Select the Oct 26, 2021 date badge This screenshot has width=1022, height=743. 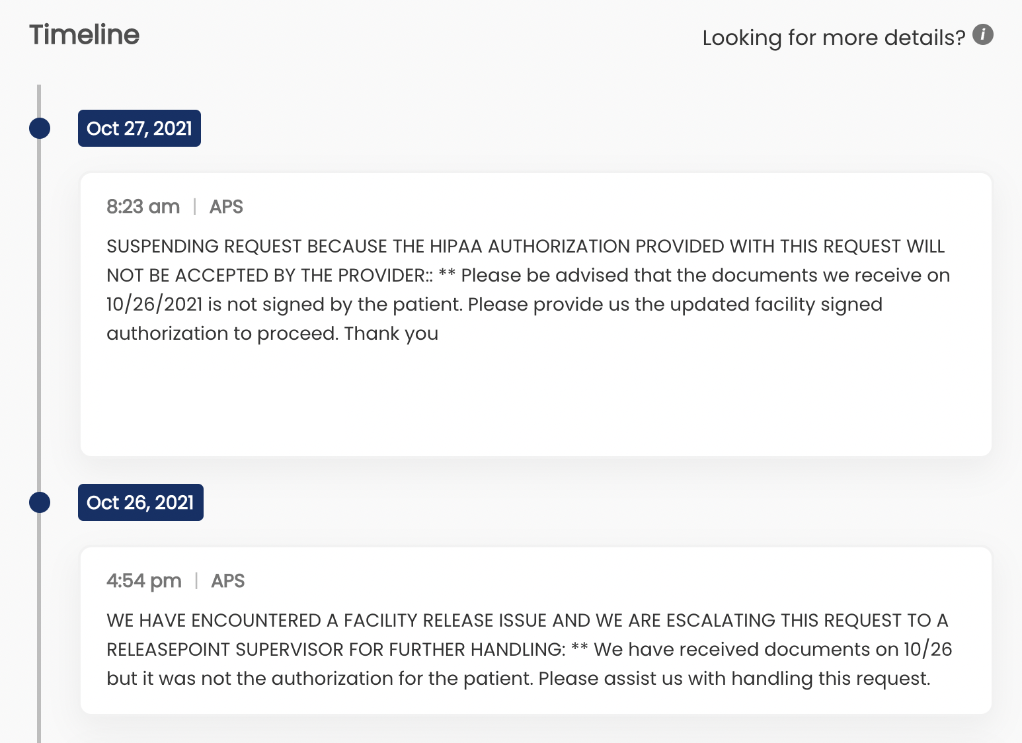141,502
